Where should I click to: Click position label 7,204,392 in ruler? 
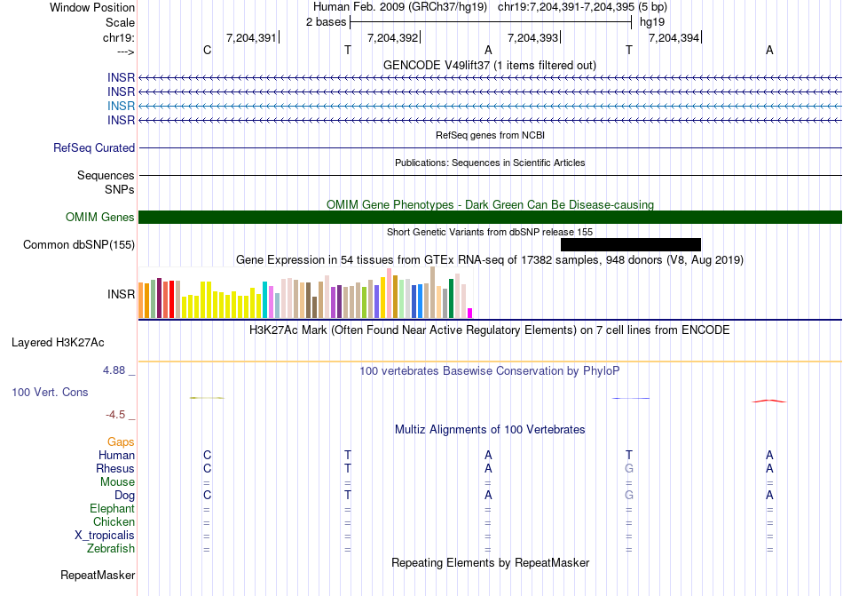coord(392,37)
